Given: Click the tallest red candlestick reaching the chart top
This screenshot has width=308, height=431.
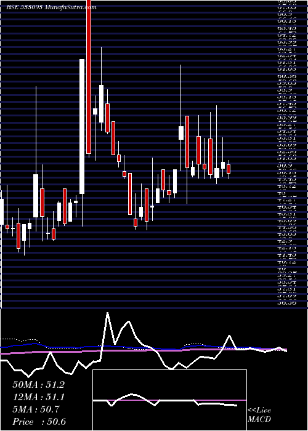Looking at the screenshot, I should pyautogui.click(x=89, y=77).
